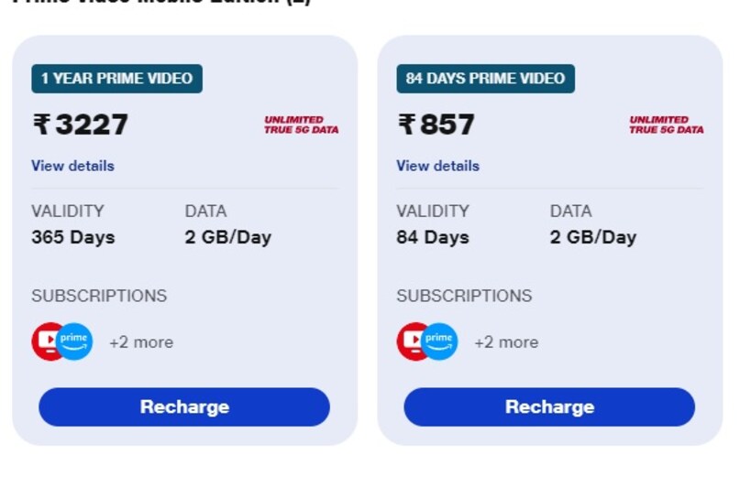Click the Prime Video icon in ₹857 plan
The image size is (740, 487).
(x=440, y=341)
